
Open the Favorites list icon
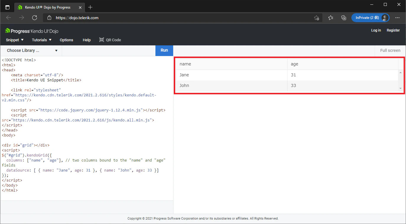click(331, 18)
